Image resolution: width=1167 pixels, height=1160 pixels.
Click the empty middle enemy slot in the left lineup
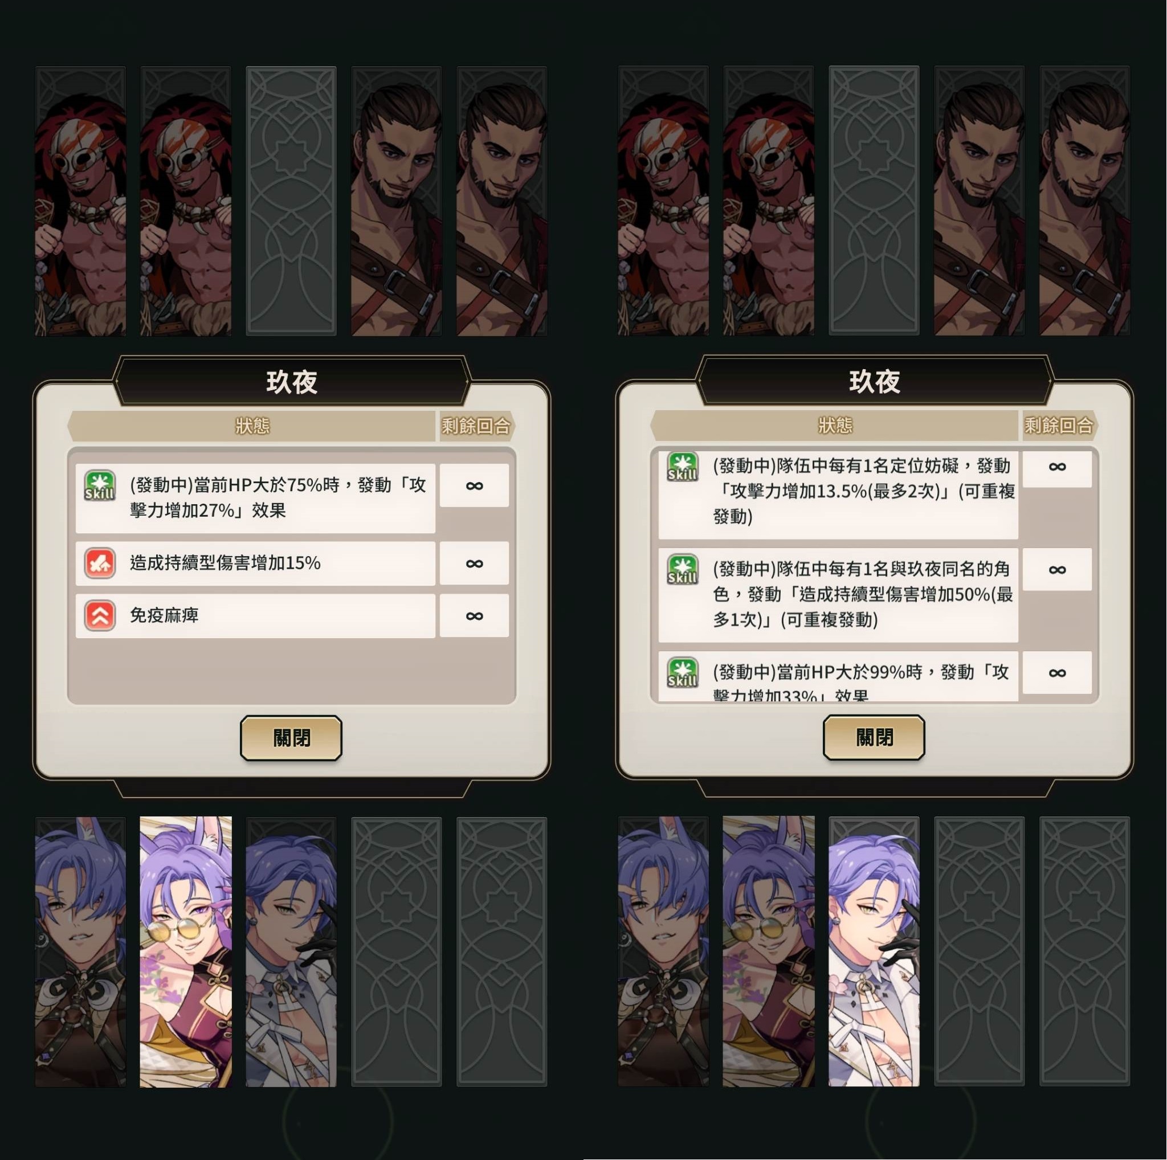tap(291, 201)
